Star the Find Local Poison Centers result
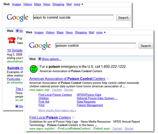 click(x=73, y=117)
